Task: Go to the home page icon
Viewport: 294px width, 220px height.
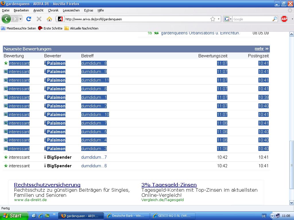Action: pos(49,19)
